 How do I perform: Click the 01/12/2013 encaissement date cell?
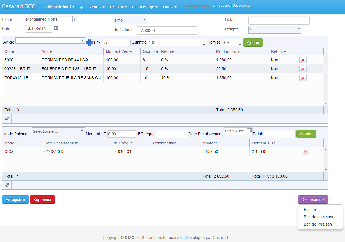[x=76, y=151]
